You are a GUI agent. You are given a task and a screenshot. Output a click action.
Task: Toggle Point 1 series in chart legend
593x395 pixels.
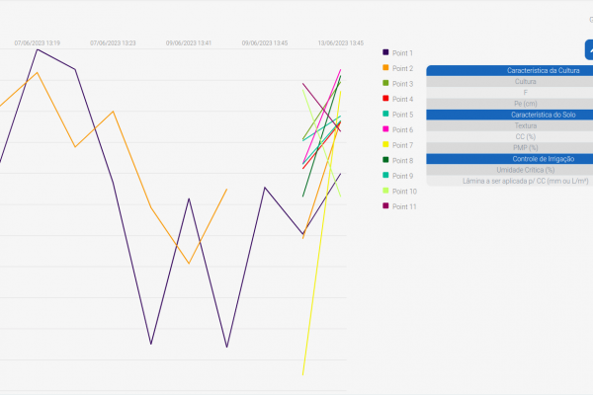coord(398,53)
